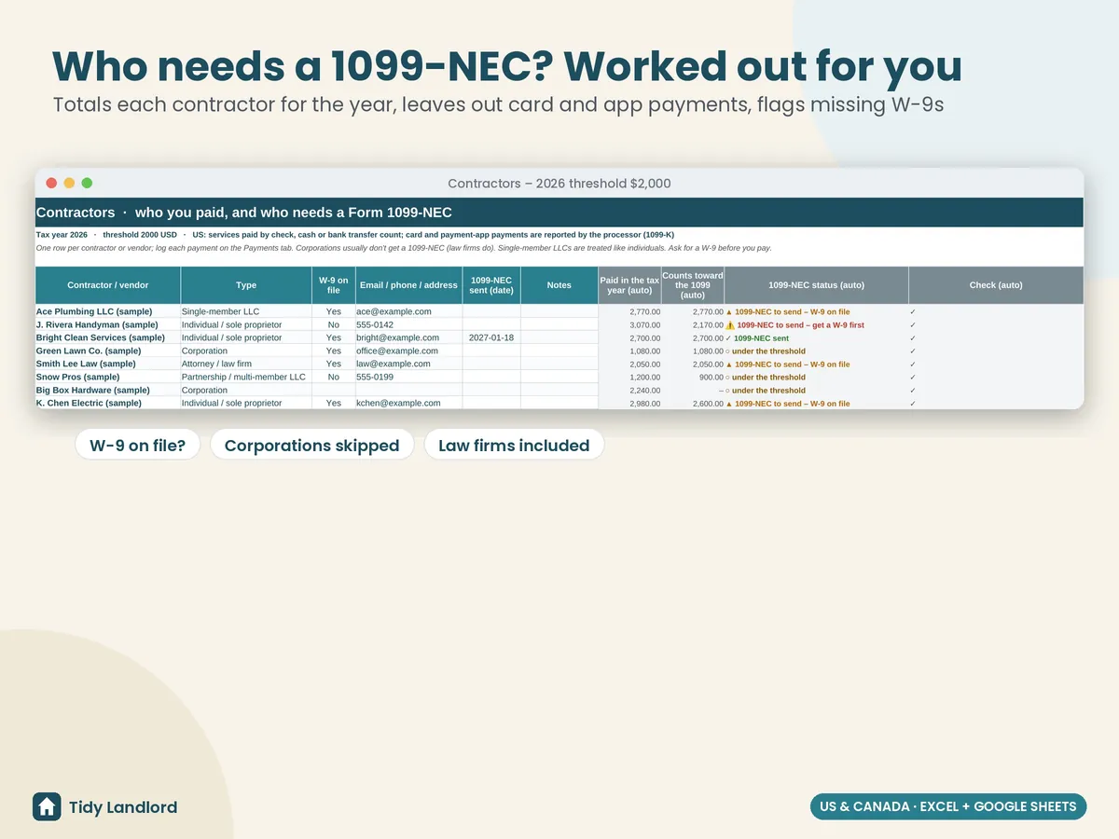Click the "Email / phone / address" column header
The height and width of the screenshot is (839, 1119).
point(408,285)
